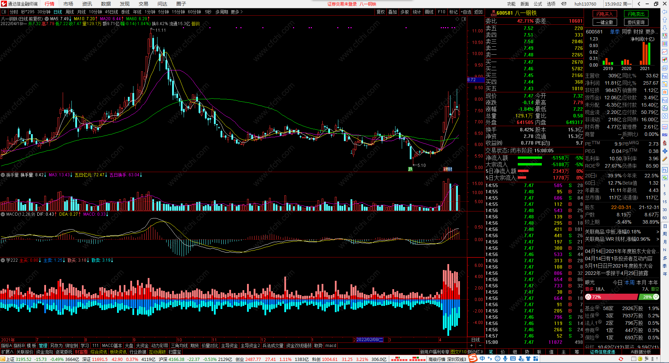Click the 月 monthly icon in right sidebar

[x=665, y=242]
